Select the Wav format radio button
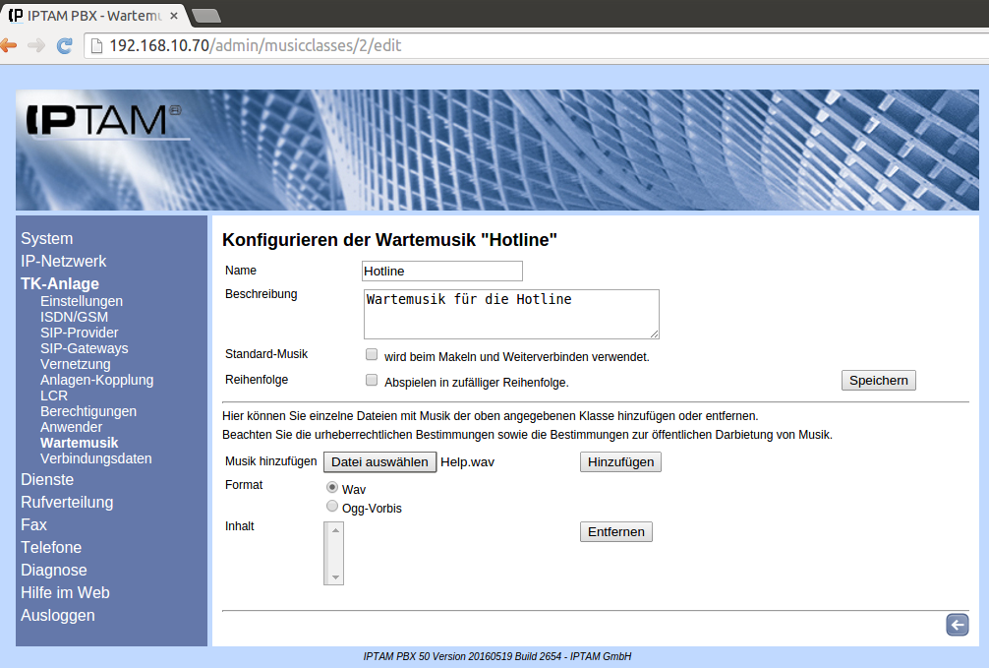Viewport: 989px width, 668px height. coord(332,487)
